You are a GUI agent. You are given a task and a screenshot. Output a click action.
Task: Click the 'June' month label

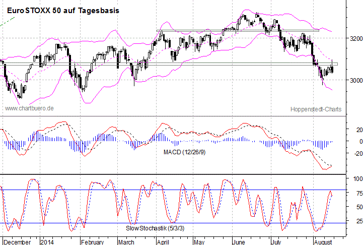pos(239,242)
